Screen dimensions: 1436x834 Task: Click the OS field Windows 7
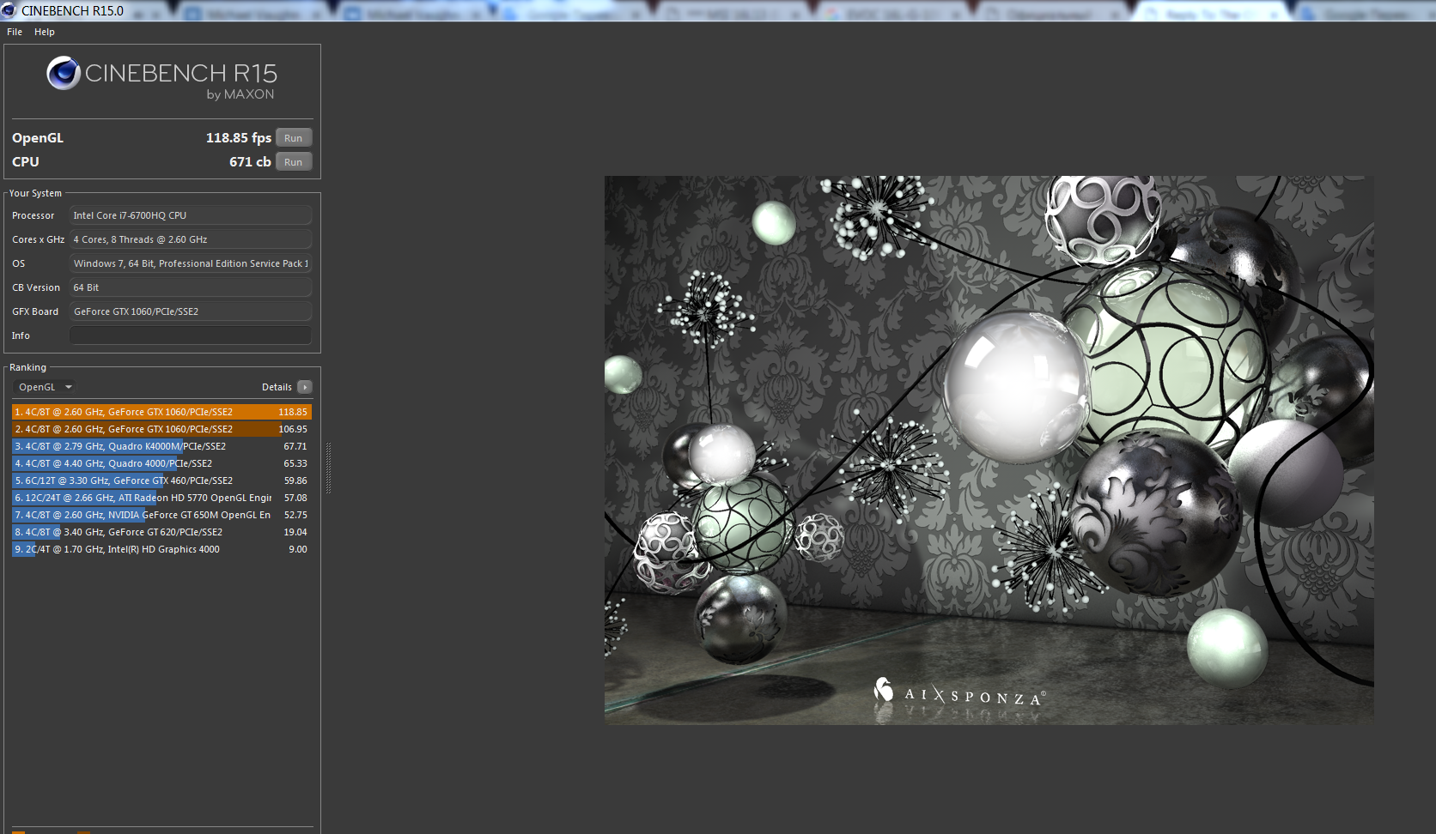tap(190, 263)
